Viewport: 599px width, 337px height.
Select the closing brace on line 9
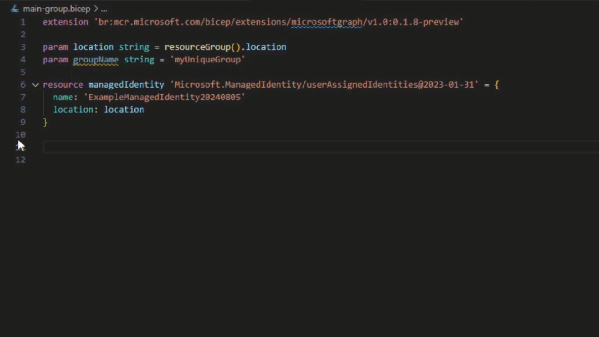click(45, 122)
